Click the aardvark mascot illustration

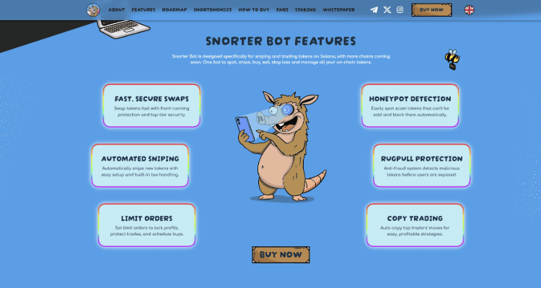[278, 144]
